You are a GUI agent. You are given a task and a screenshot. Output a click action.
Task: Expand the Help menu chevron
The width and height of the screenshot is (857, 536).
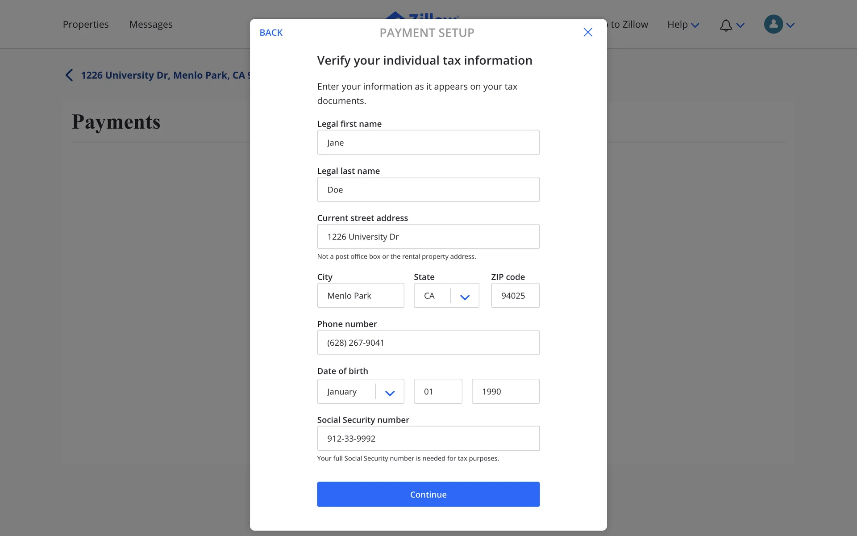(695, 25)
